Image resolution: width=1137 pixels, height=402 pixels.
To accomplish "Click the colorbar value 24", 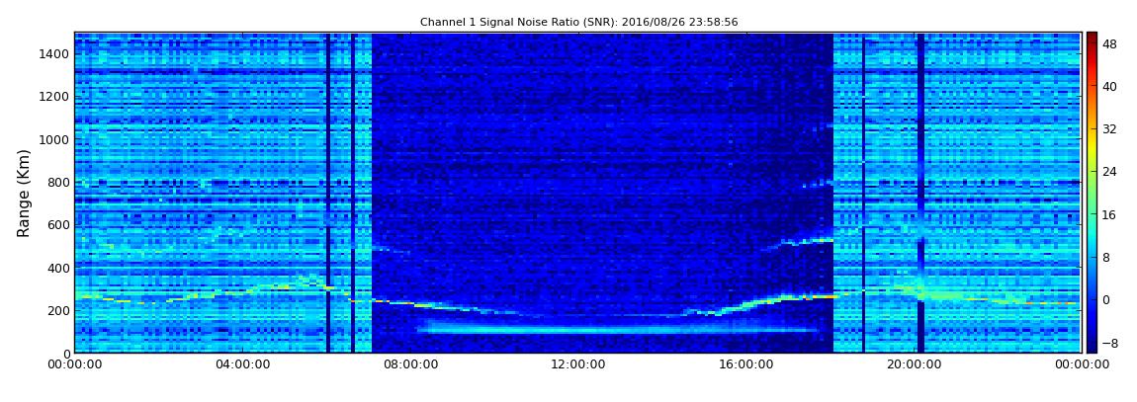I will [1109, 172].
